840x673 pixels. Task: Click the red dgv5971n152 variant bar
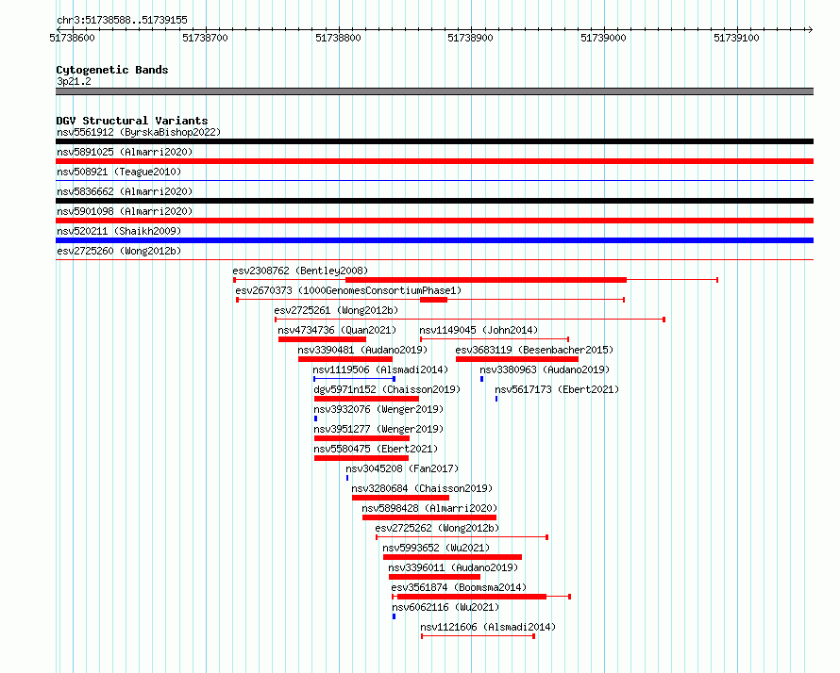click(x=366, y=399)
